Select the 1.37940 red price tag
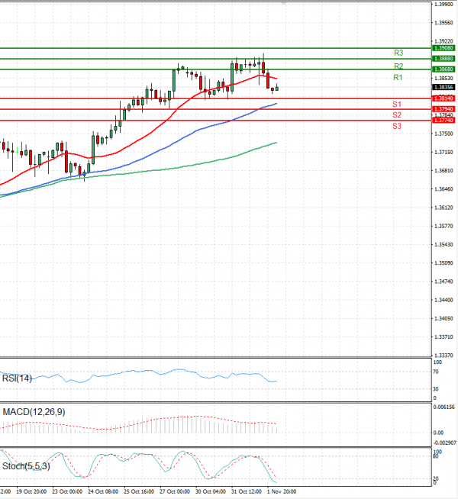Viewport: 458px width, 499px height. [x=443, y=109]
